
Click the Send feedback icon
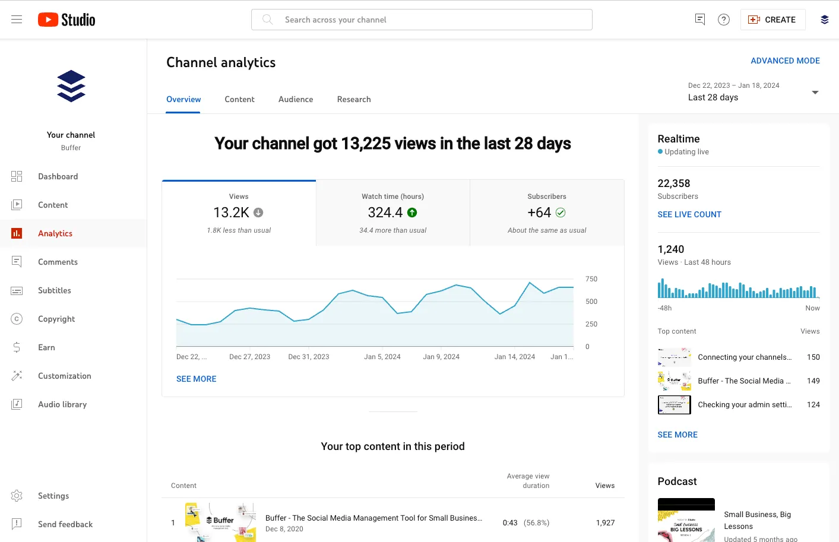tap(17, 524)
